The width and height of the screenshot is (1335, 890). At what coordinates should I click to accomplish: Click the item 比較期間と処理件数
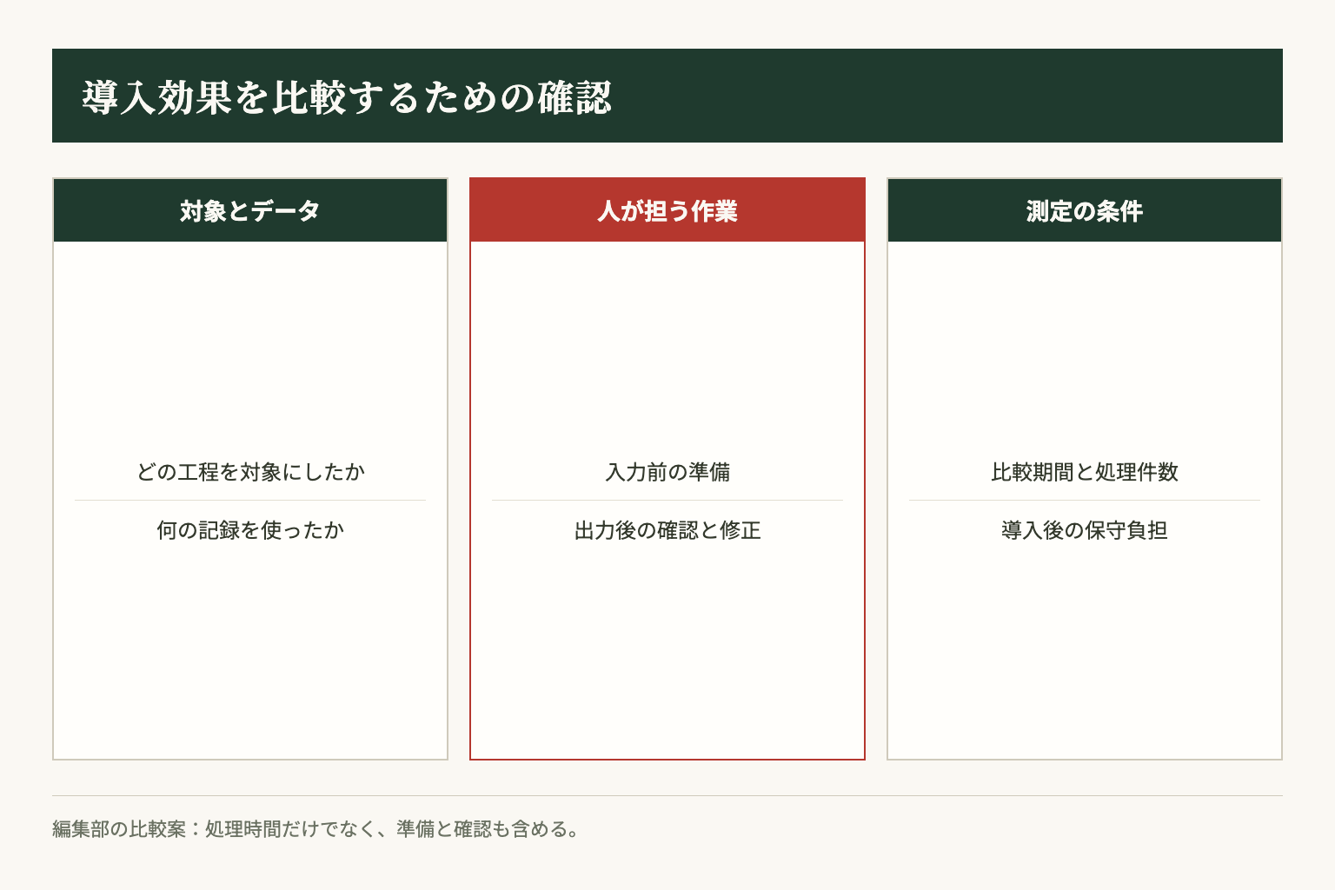click(x=1085, y=472)
